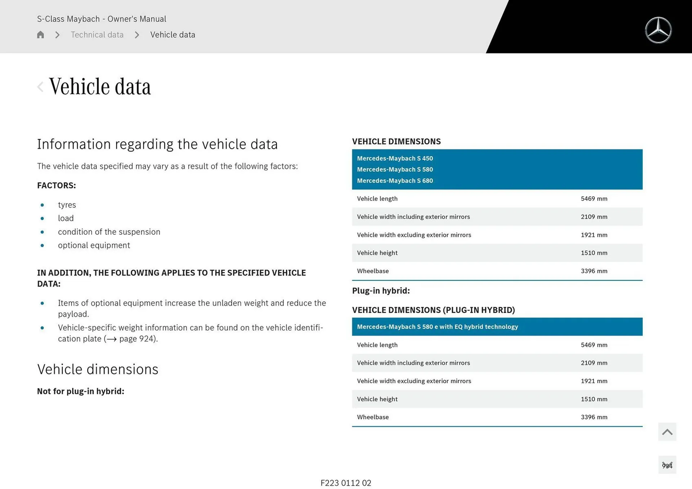This screenshot has width=692, height=489.
Task: Toggle the Mercedes-Maybach S 580 e hybrid header
Action: point(438,327)
